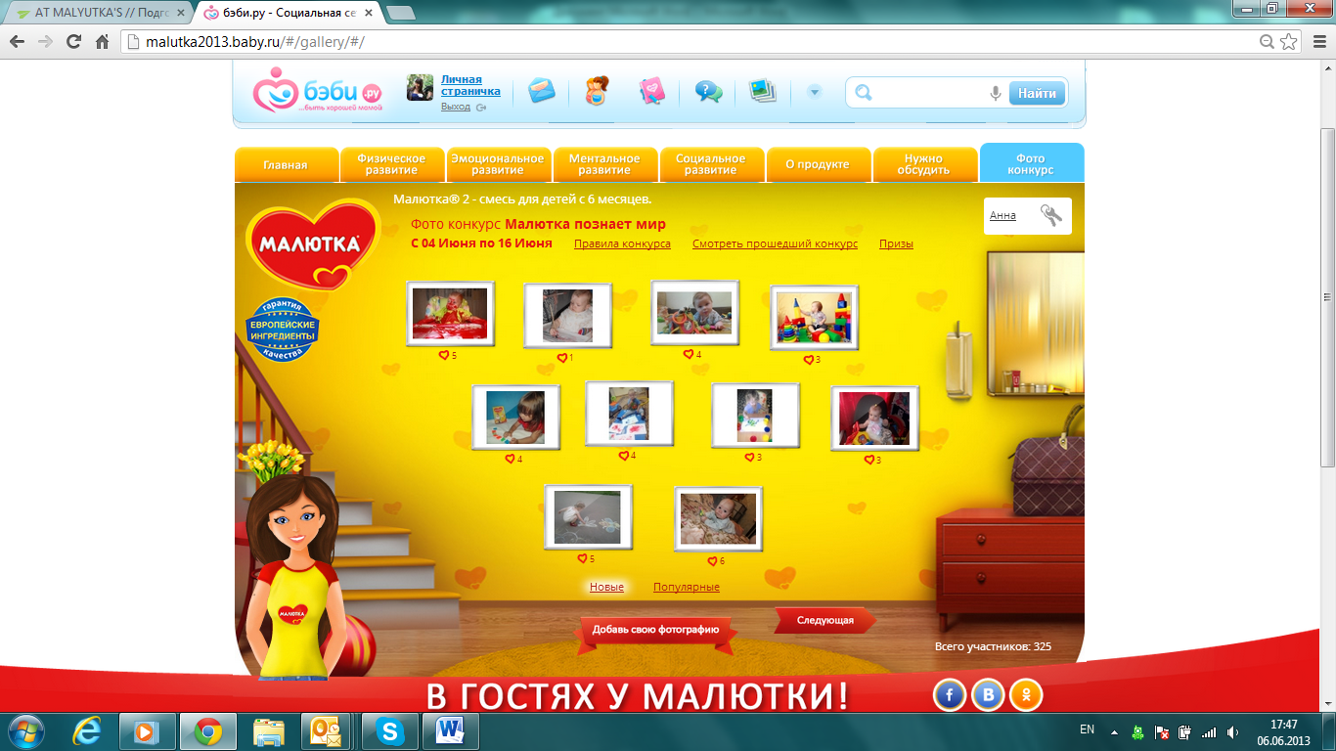Open the Призы link
This screenshot has width=1336, height=751.
coord(896,243)
